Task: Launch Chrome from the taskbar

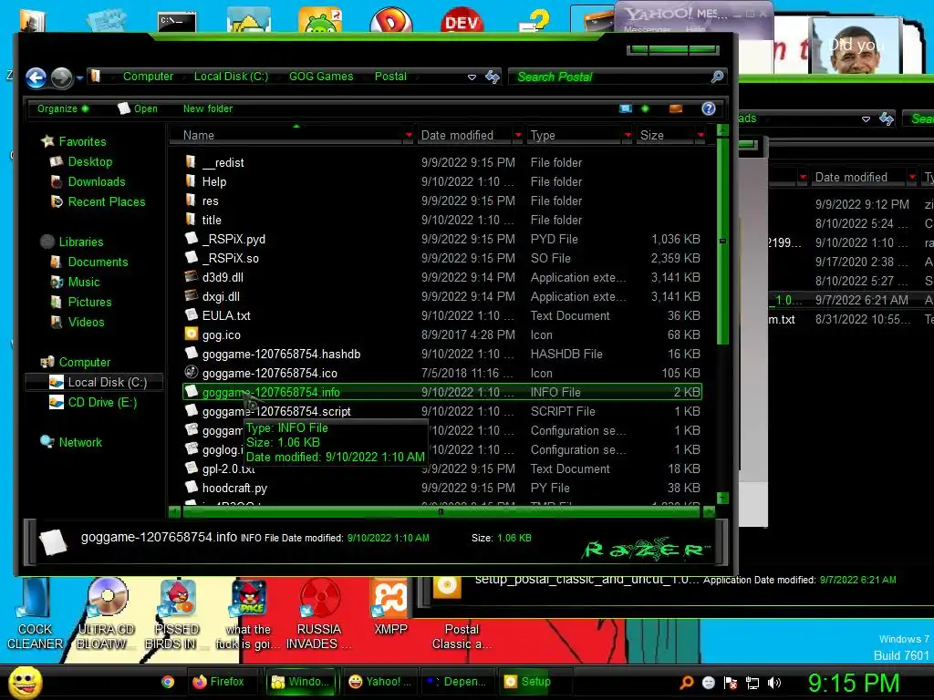Action: pos(168,682)
